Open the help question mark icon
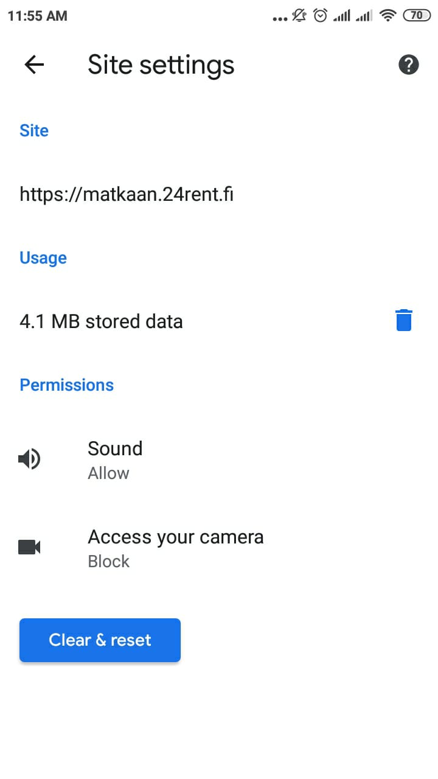 409,65
